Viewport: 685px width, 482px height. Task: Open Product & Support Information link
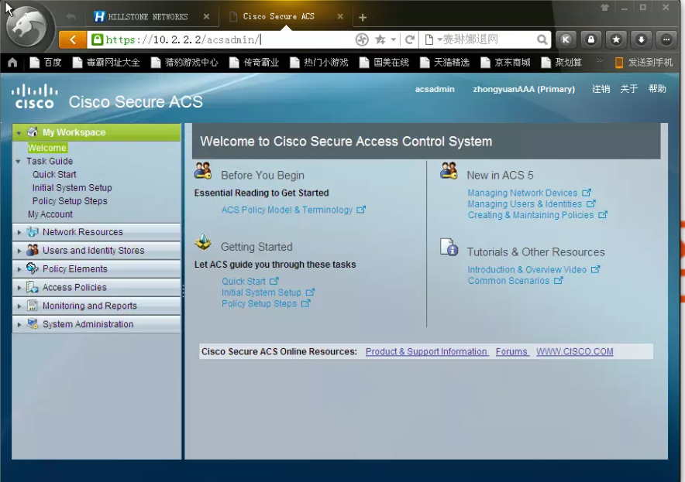tap(426, 351)
